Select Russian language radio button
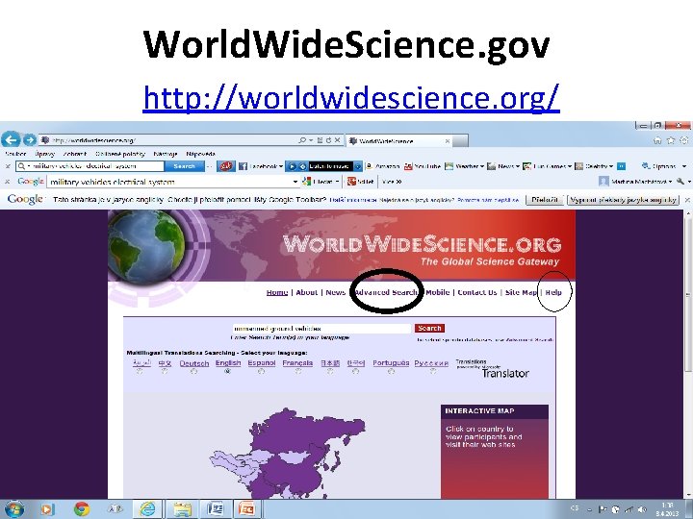This screenshot has width=693, height=519. click(x=432, y=372)
